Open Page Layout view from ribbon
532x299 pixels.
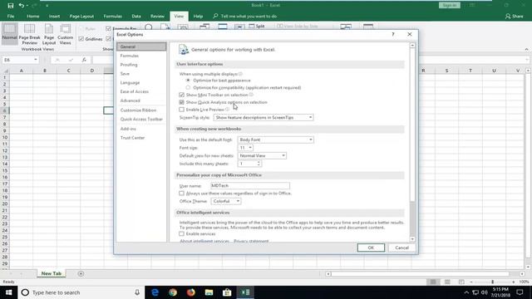pos(49,34)
